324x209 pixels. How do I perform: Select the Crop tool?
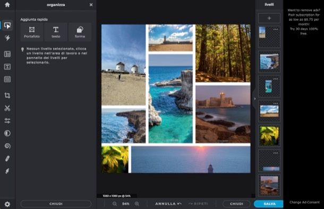(x=7, y=95)
